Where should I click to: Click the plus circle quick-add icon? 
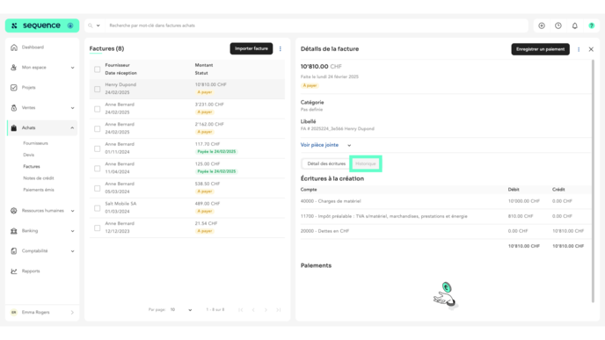pos(542,25)
